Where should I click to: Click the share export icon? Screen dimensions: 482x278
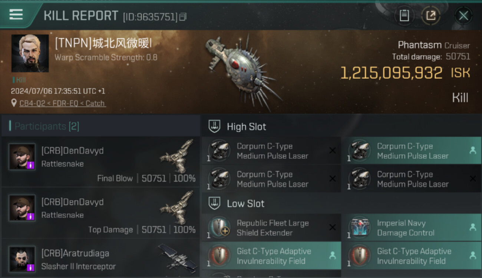[x=431, y=16]
